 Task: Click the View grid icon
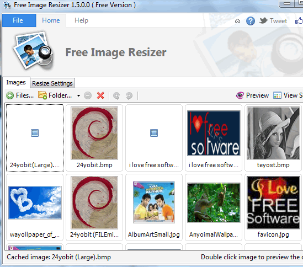click(x=277, y=95)
